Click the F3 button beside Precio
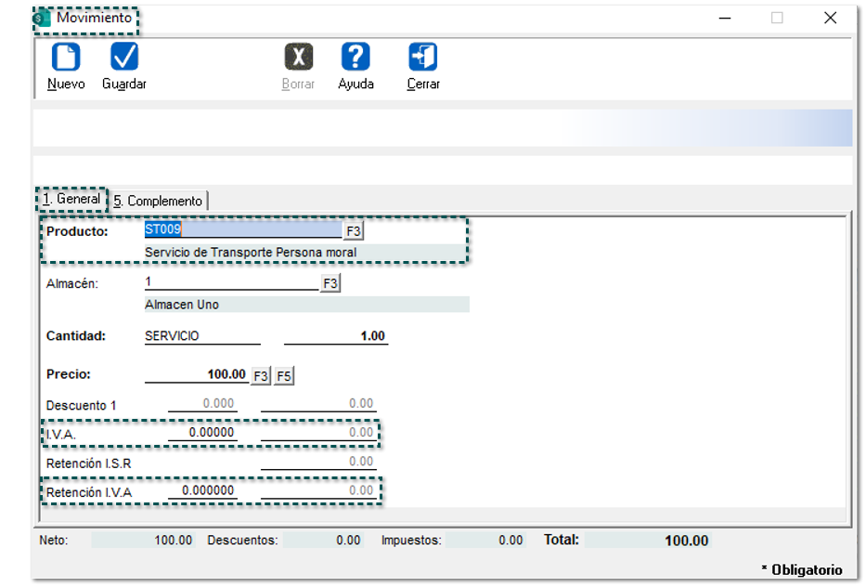 [x=261, y=376]
